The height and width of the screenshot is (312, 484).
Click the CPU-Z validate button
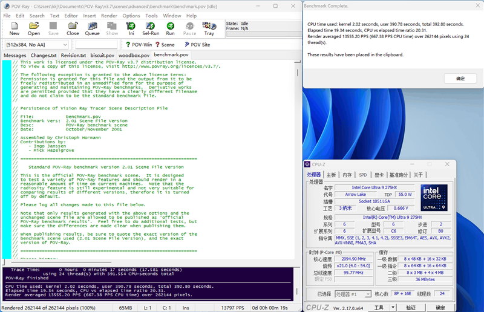[411, 307]
